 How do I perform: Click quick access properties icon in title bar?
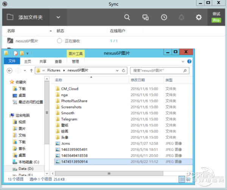pos(16,53)
